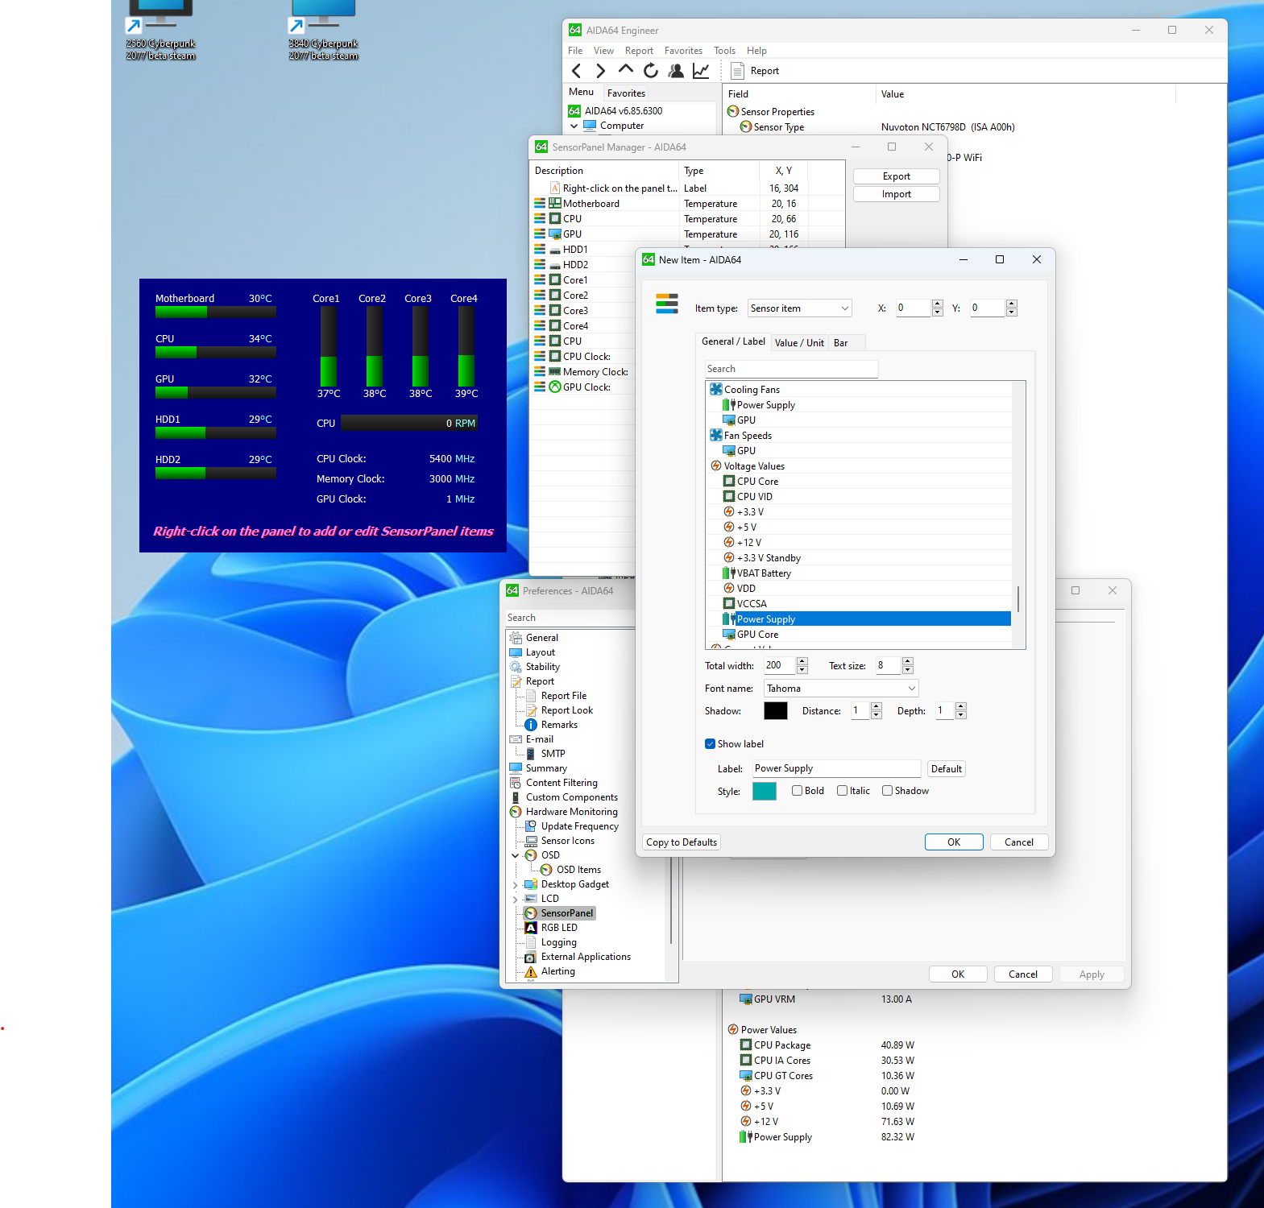Switch to the Value / Unit tab
This screenshot has height=1208, width=1264.
[x=799, y=343]
